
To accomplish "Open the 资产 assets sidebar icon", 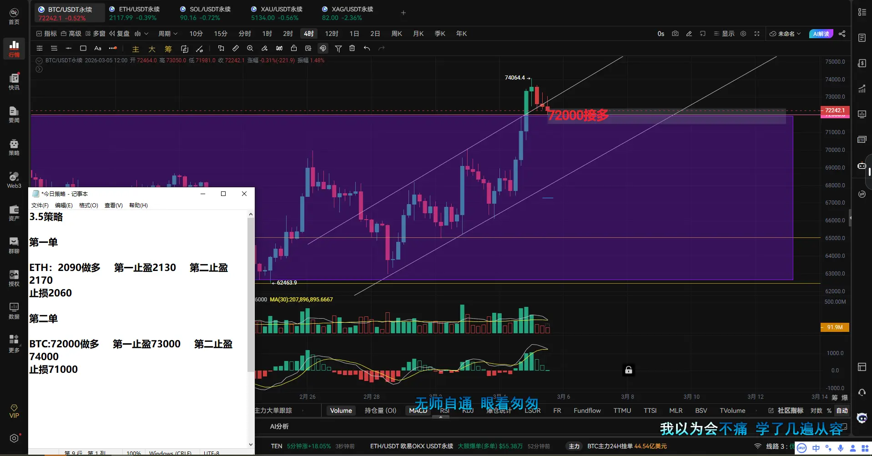I will (14, 213).
